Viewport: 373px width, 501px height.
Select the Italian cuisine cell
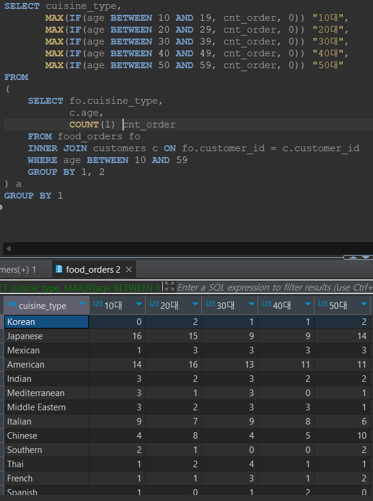coord(47,422)
